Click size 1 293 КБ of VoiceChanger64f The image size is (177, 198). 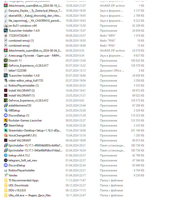(139, 135)
